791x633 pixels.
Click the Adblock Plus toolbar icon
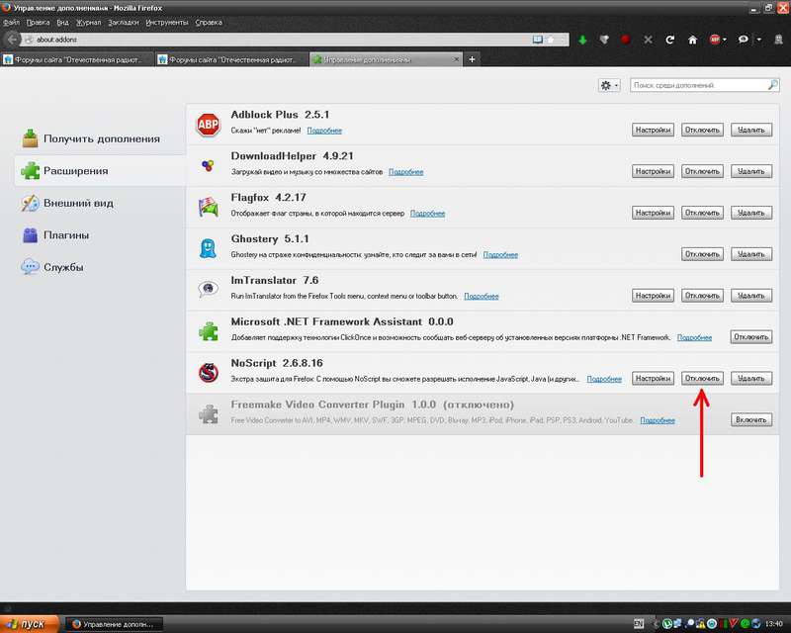715,40
